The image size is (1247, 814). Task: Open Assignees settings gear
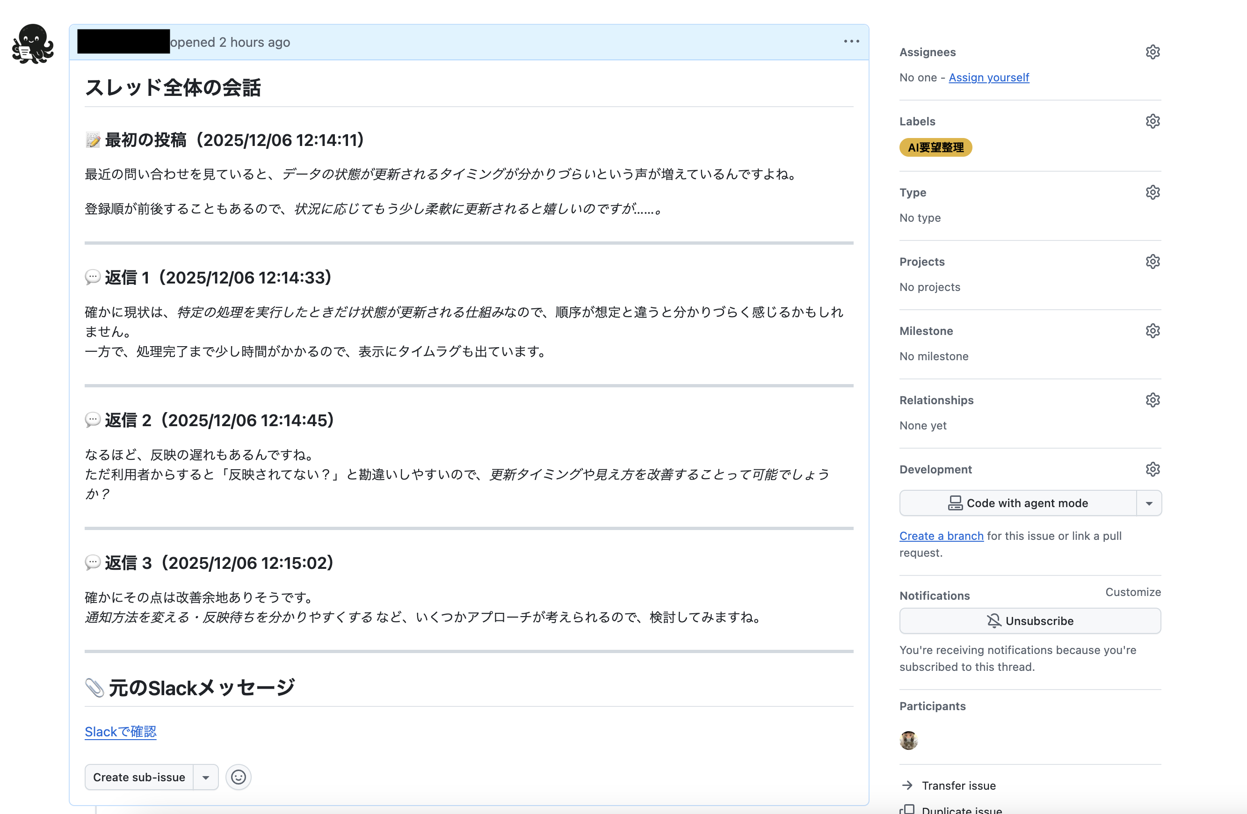click(1153, 51)
